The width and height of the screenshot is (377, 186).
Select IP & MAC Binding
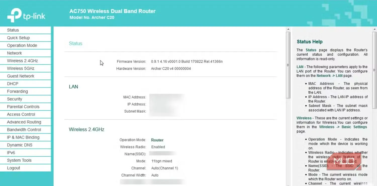[25, 137]
